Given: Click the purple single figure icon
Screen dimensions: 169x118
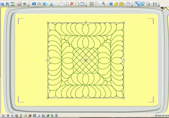Looking at the screenshot, I should (x=39, y=115).
